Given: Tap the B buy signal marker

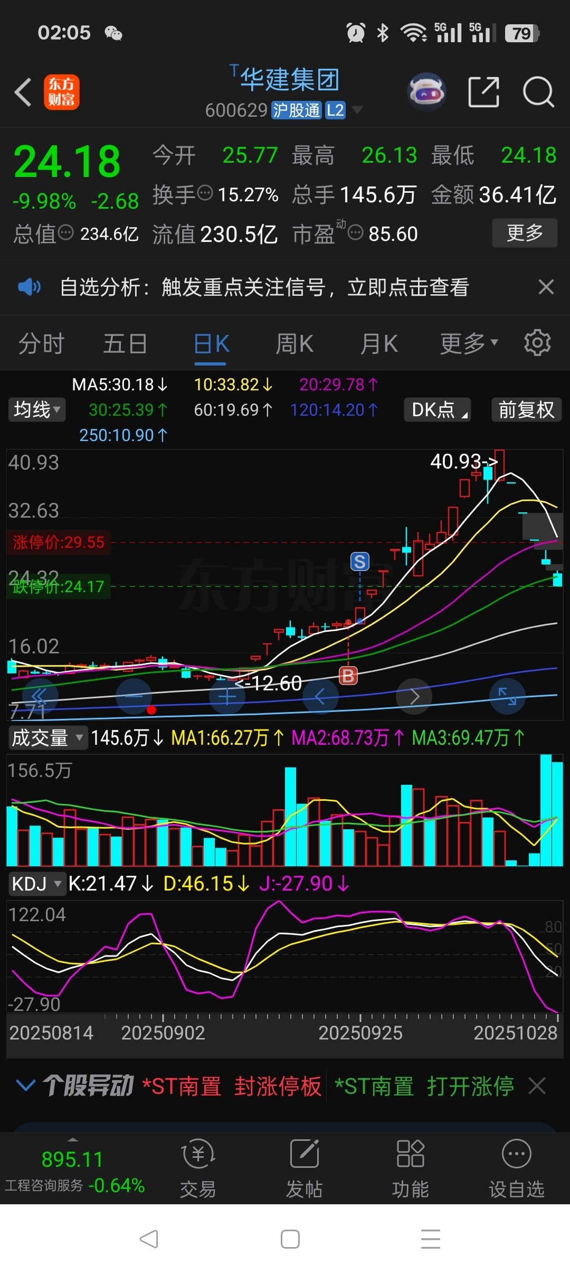Looking at the screenshot, I should pyautogui.click(x=348, y=676).
